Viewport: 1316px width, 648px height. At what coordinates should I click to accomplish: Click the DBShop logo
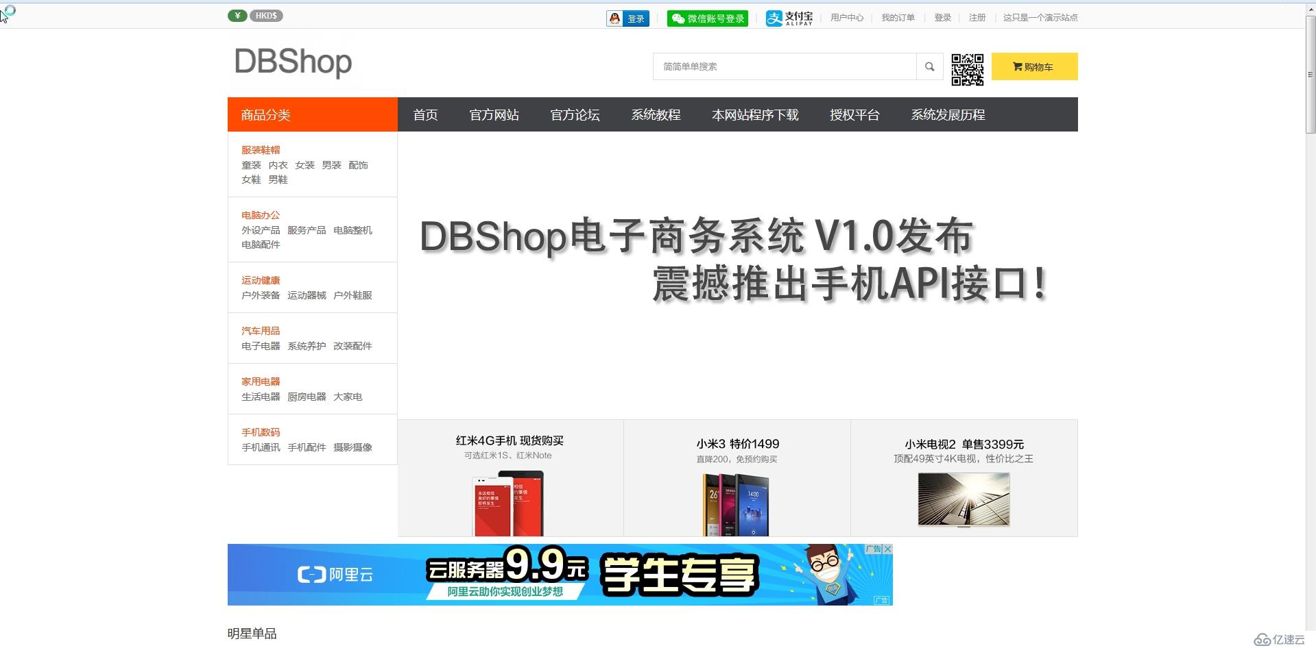[293, 62]
